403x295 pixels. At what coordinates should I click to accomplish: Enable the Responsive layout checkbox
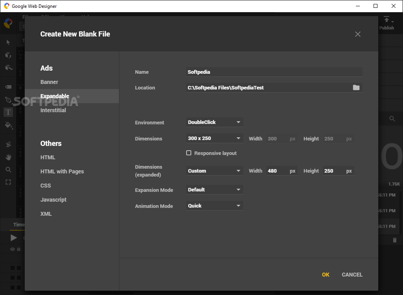189,153
